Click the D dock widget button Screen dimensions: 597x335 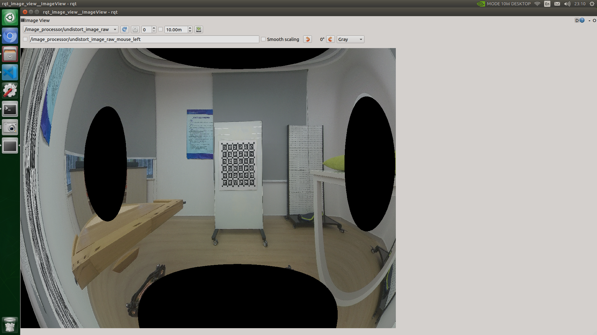click(x=577, y=20)
